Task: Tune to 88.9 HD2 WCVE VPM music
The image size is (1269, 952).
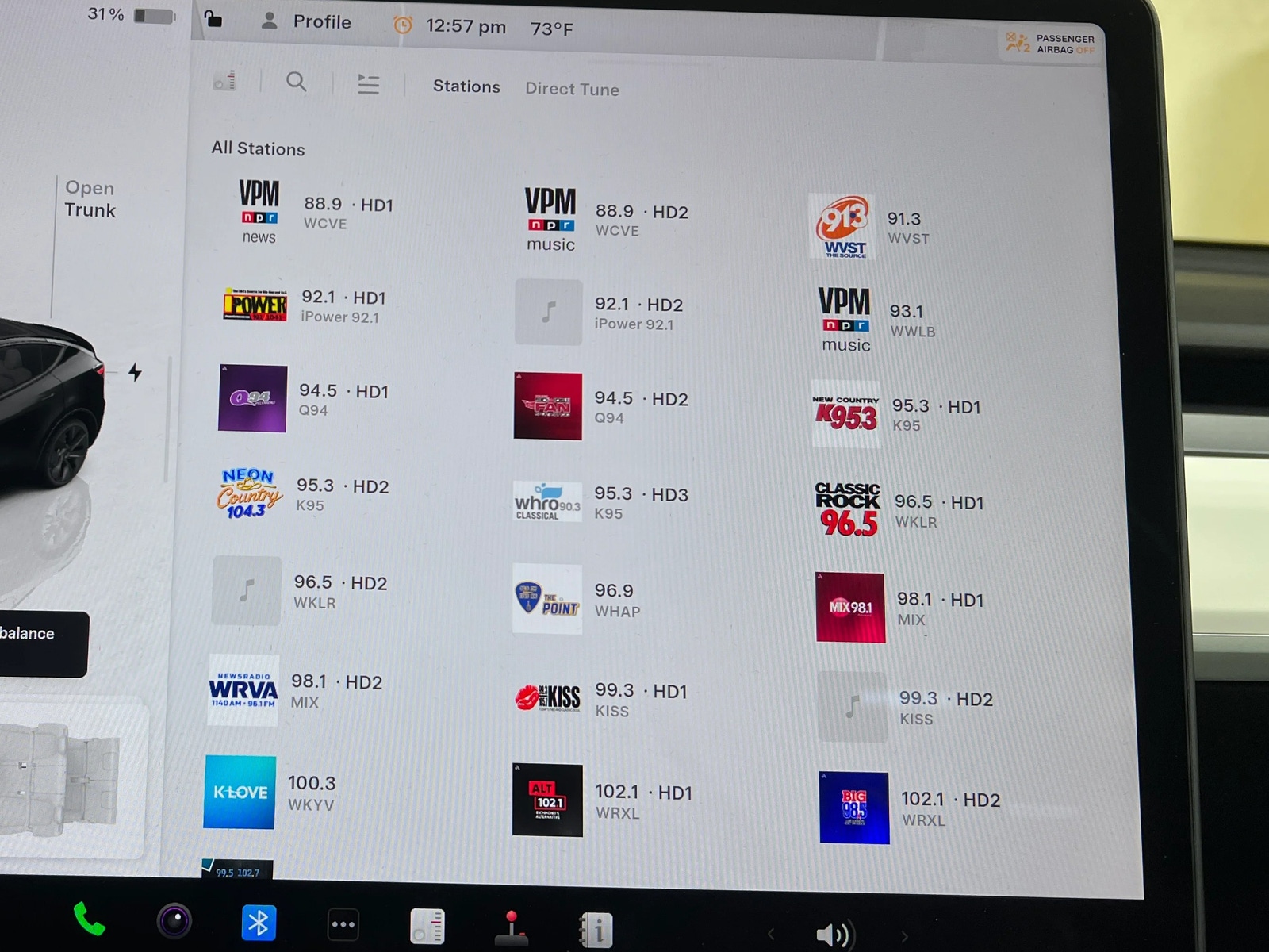Action: (607, 220)
